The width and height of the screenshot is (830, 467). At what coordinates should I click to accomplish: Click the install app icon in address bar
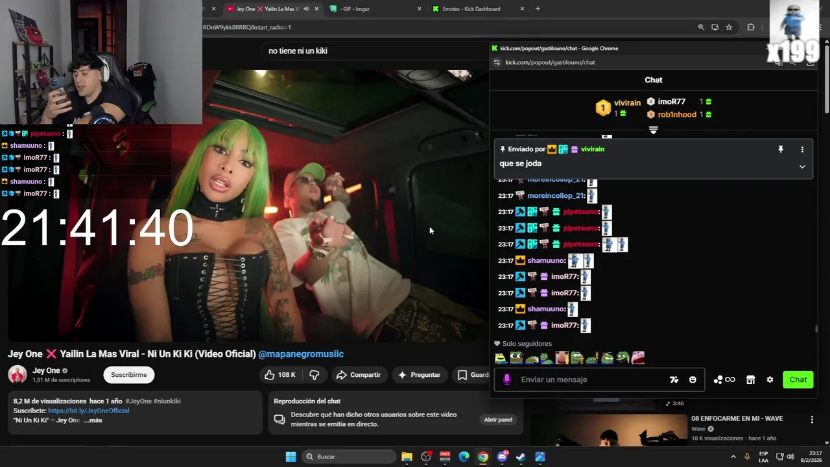[715, 27]
